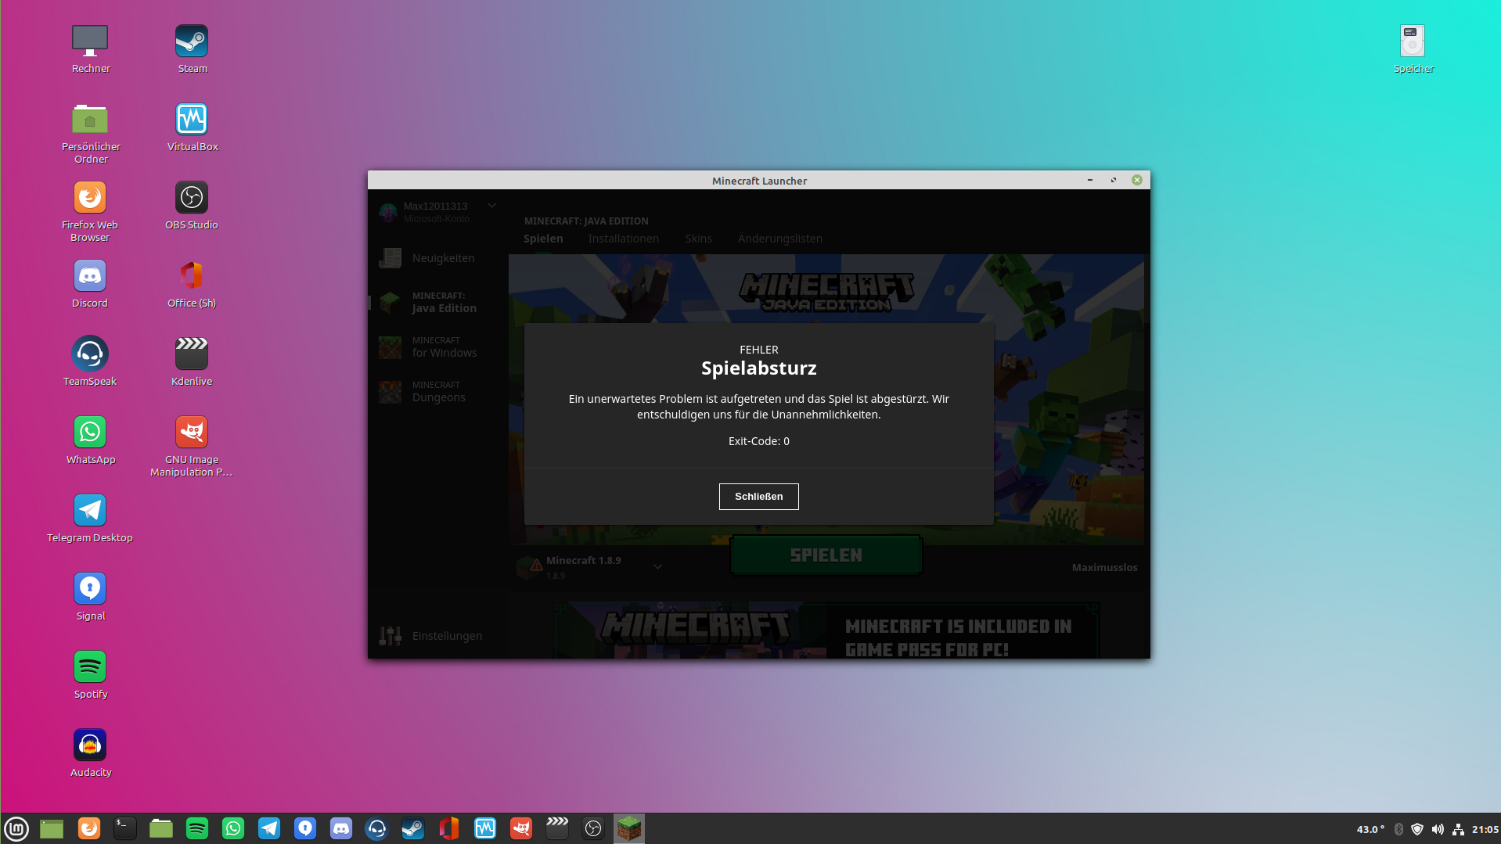This screenshot has width=1501, height=844.
Task: Click the warning triangle beside Minecraft 1.8.9
Action: [x=536, y=566]
